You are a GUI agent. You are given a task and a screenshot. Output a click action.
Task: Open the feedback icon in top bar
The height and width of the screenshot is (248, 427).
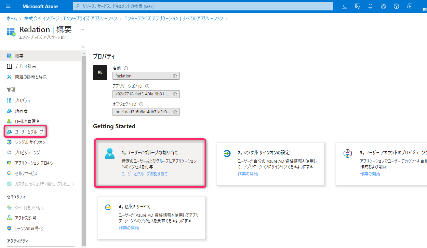coord(409,6)
